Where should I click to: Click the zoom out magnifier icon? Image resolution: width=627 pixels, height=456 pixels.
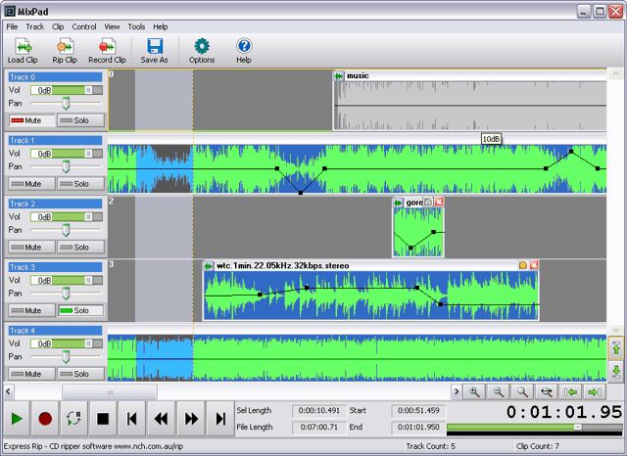(499, 392)
